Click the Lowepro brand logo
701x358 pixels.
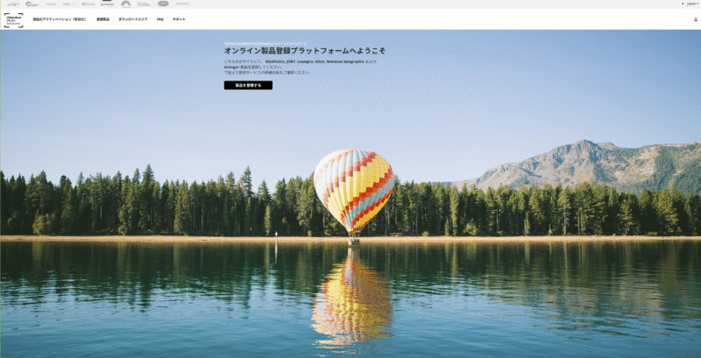point(32,4)
